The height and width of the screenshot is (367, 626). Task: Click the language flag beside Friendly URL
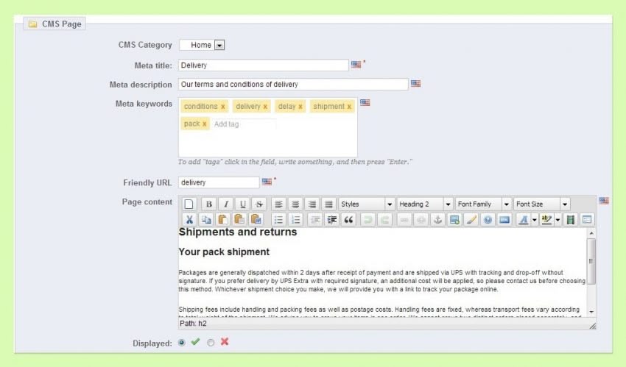pos(267,182)
